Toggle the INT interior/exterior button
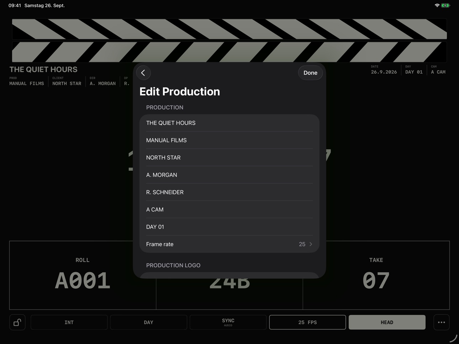 pos(69,322)
